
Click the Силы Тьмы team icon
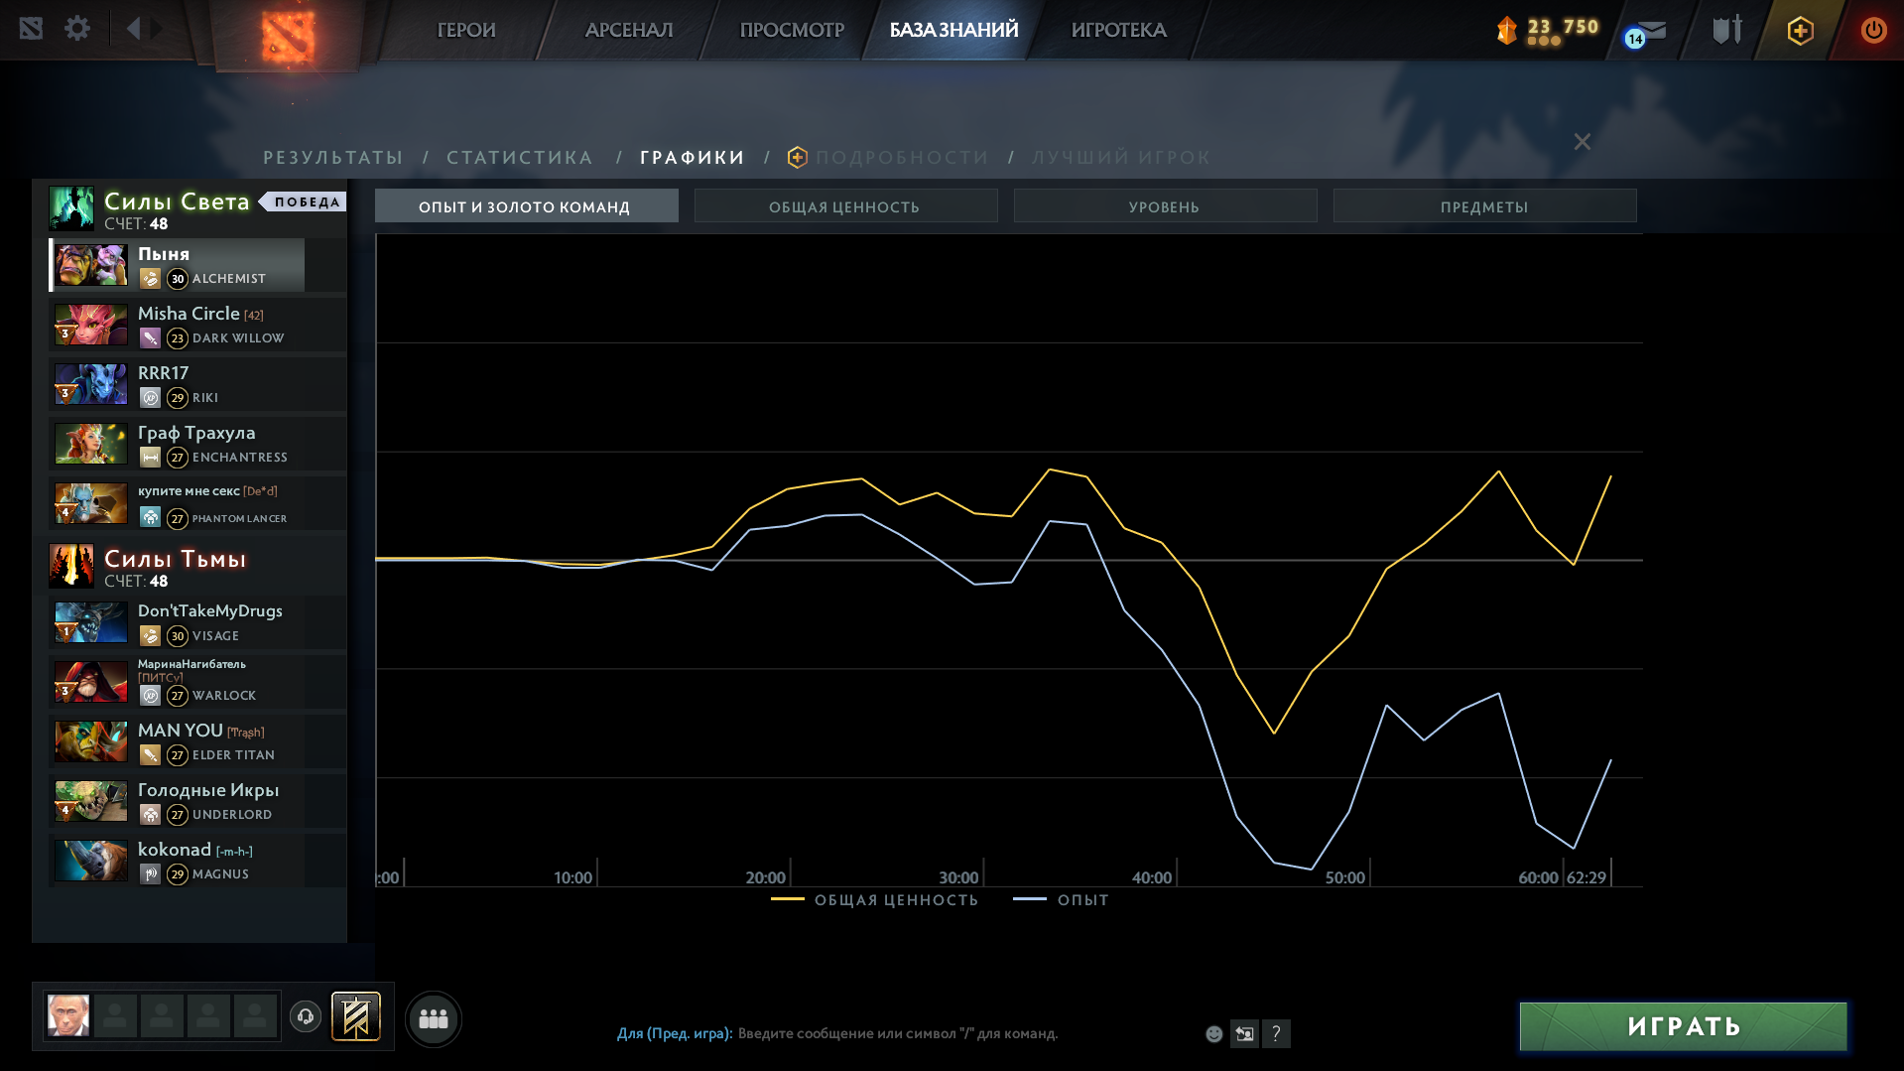71,566
